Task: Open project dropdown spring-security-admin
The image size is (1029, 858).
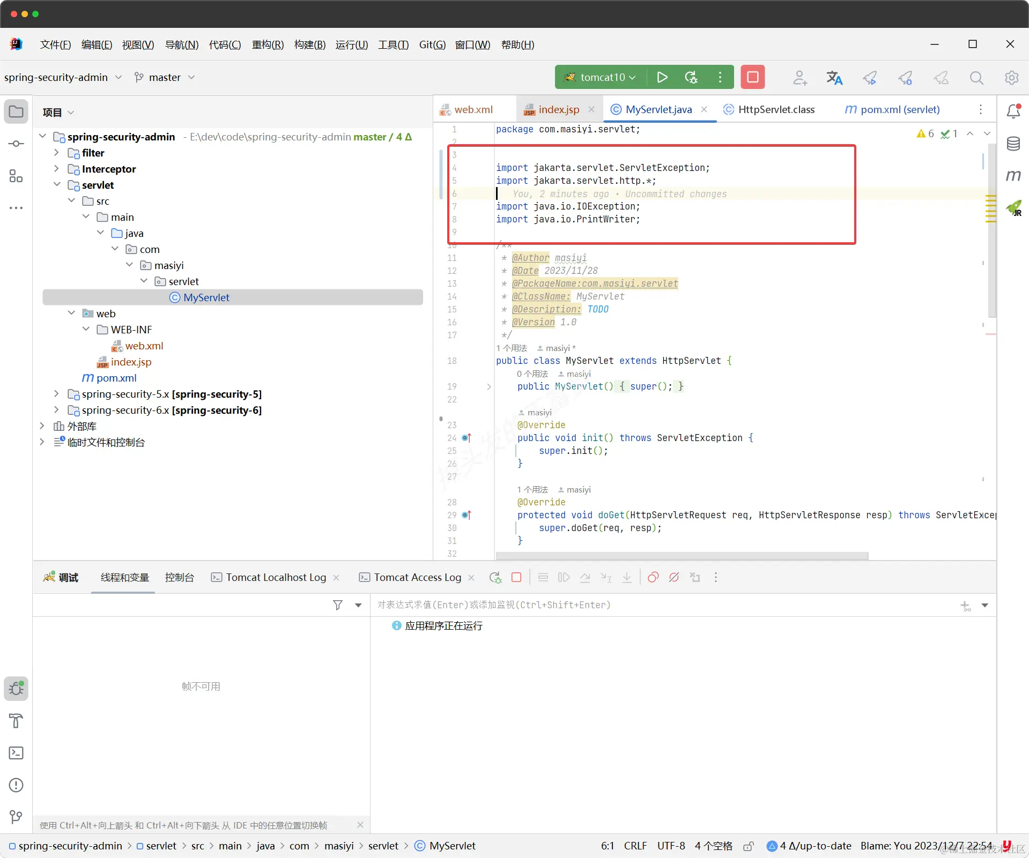Action: 63,77
